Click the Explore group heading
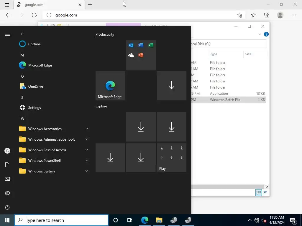302x226 pixels. (101, 106)
